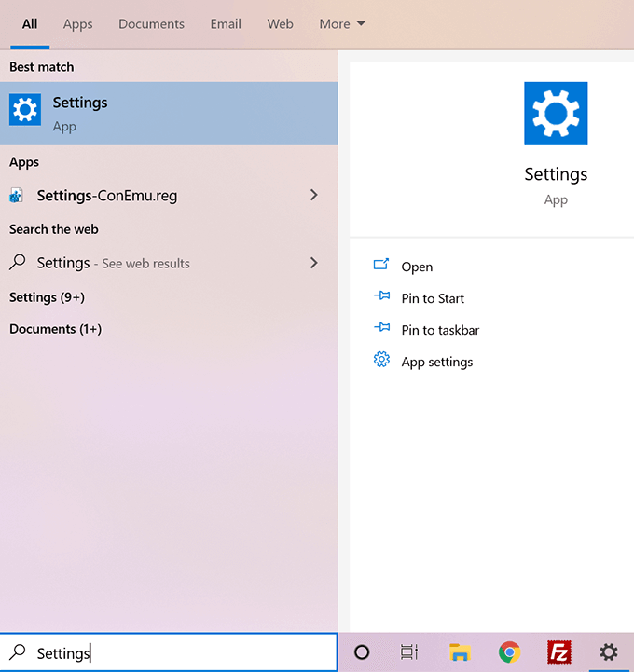Choose App settings option
The height and width of the screenshot is (672, 634).
tap(437, 362)
